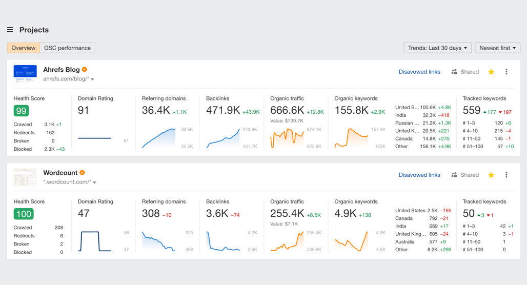Open the Newest first sort dropdown
The height and width of the screenshot is (285, 527).
pos(497,48)
